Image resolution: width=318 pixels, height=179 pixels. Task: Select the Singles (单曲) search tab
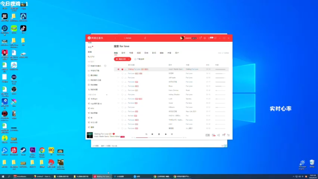[116, 53]
